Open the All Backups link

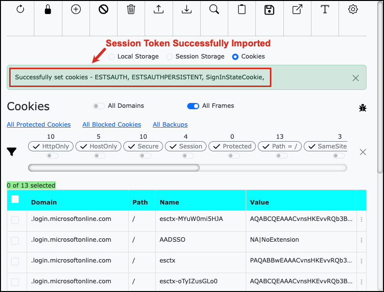tap(170, 124)
